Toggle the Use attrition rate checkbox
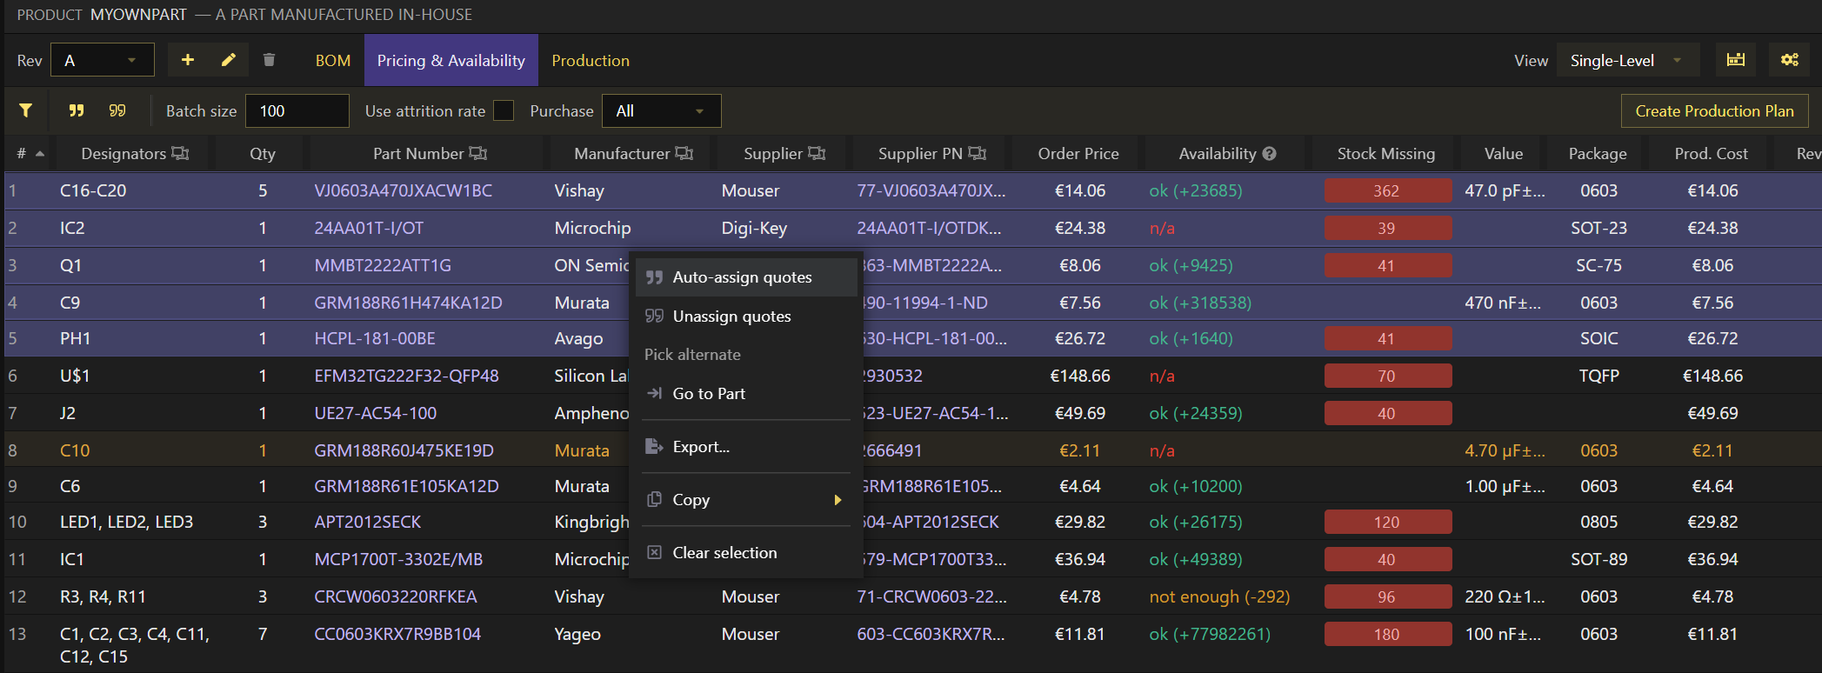1822x673 pixels. tap(504, 110)
